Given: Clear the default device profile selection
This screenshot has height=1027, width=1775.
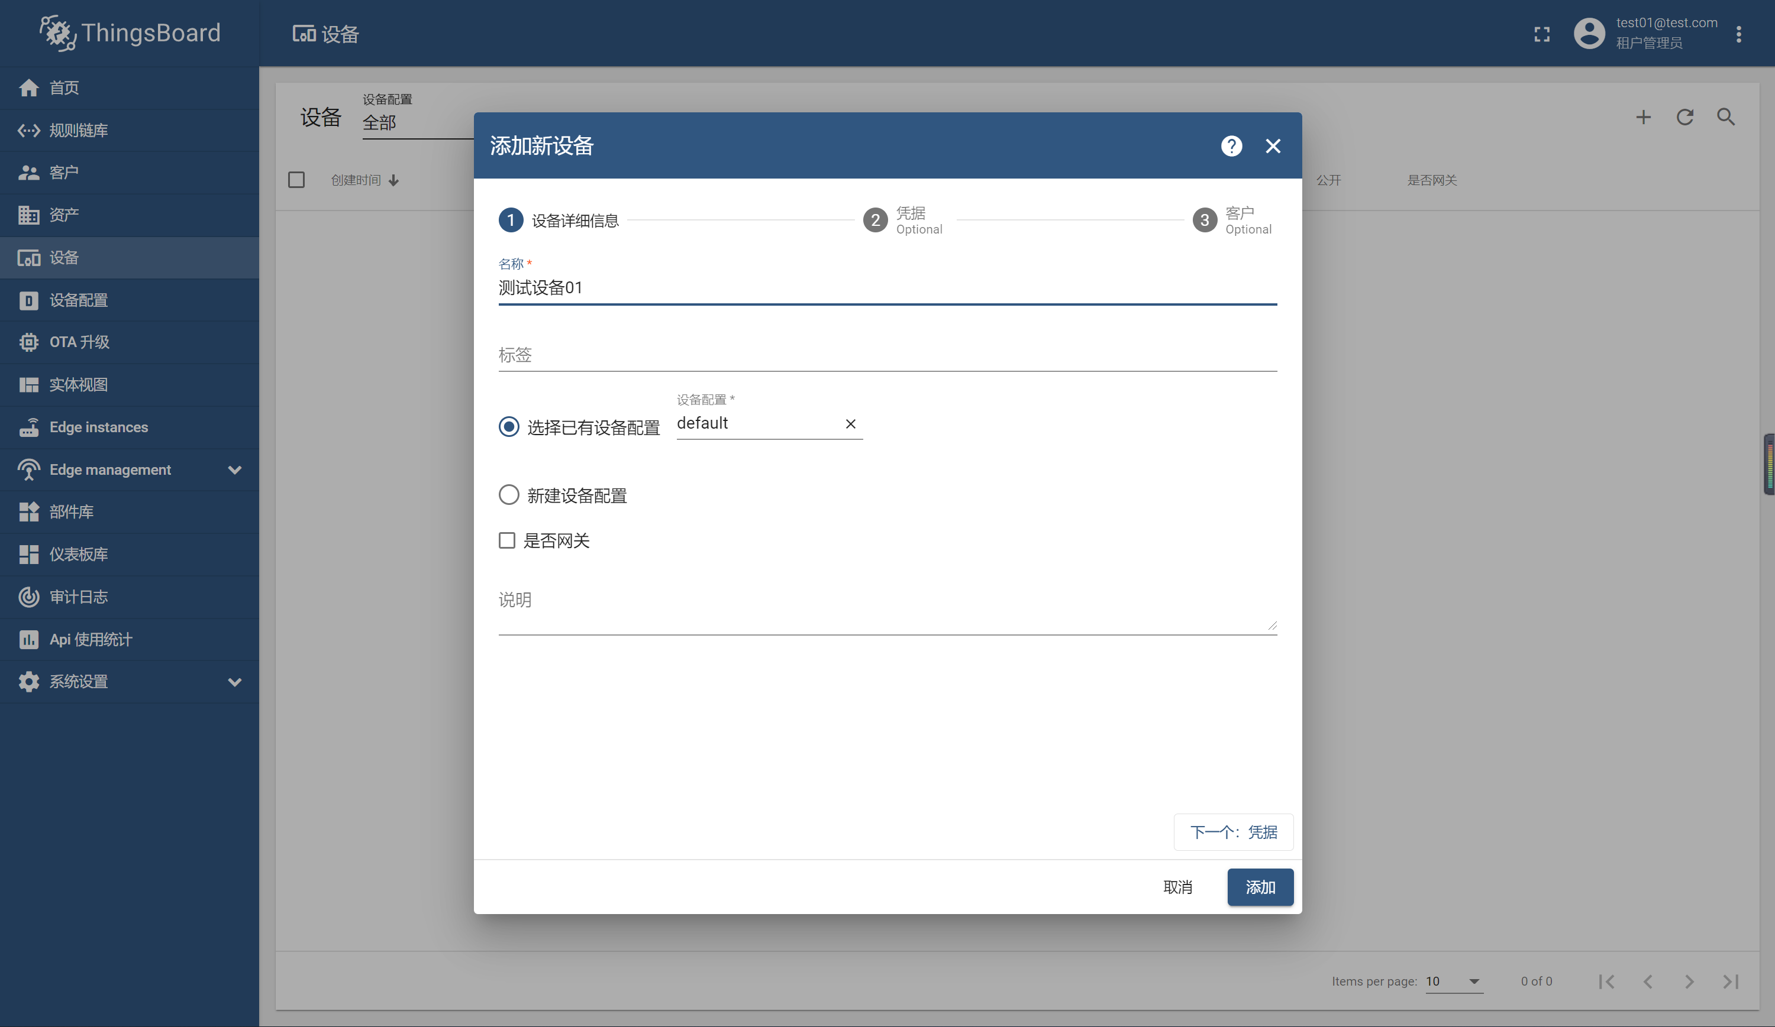Looking at the screenshot, I should 850,424.
